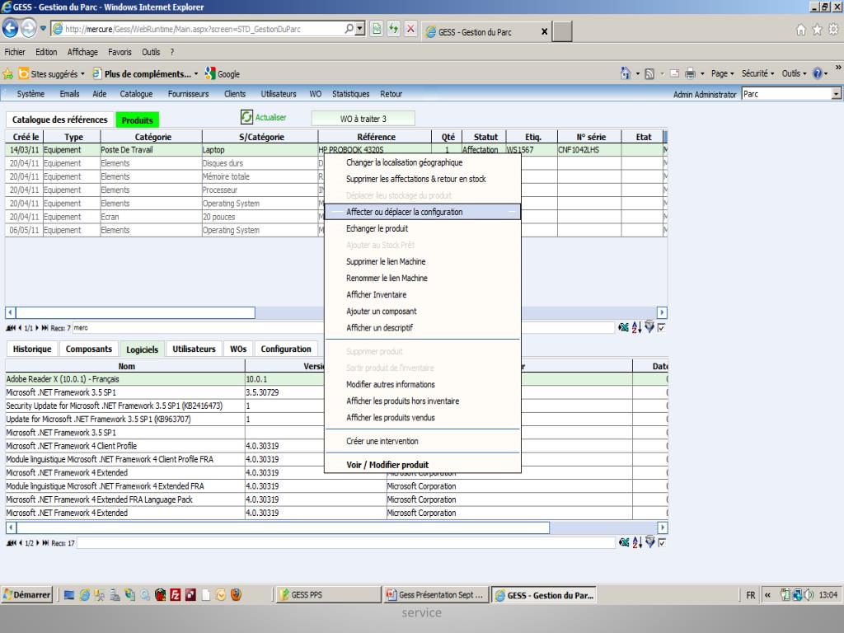Open the Google favorites link
The width and height of the screenshot is (844, 633).
(x=223, y=73)
